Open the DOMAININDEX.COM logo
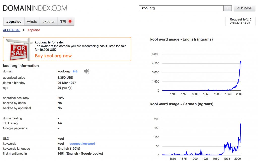 (35, 8)
